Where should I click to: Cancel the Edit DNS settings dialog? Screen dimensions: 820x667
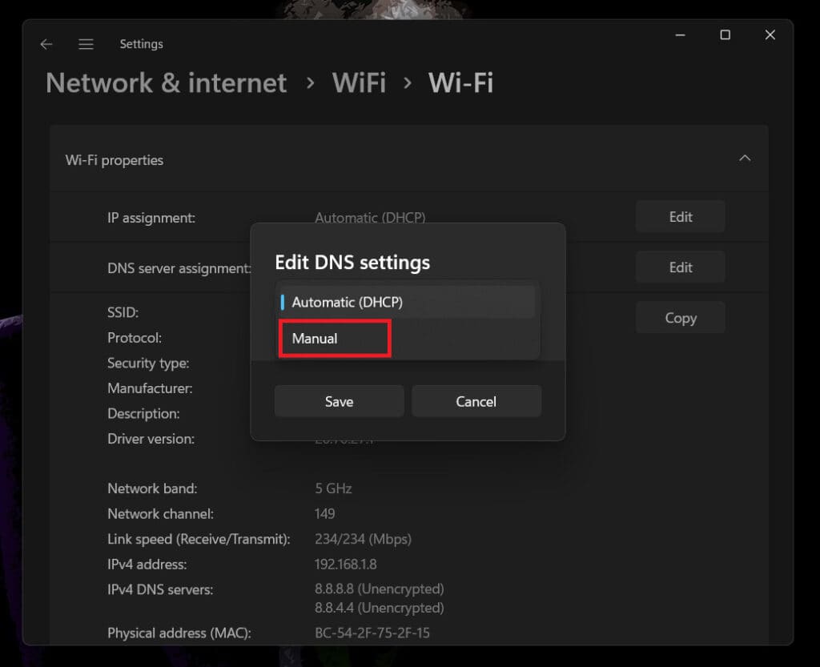point(476,401)
